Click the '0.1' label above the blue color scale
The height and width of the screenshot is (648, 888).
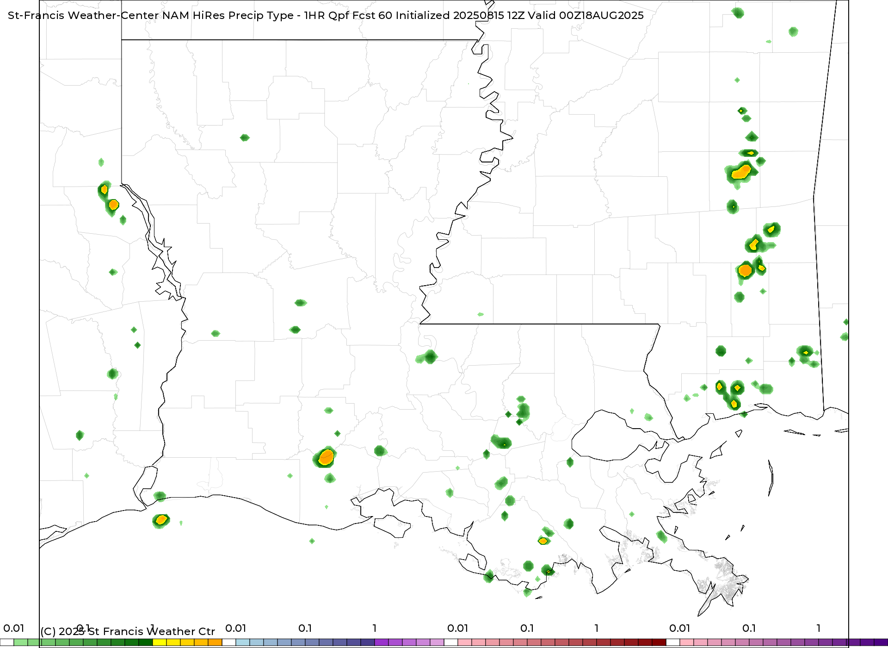click(x=305, y=628)
